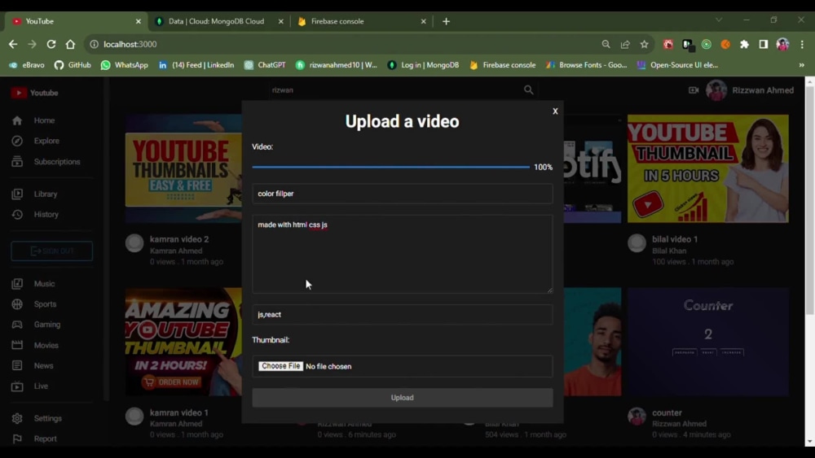Open Open-Source UI elements bookmark
815x458 pixels.
[678, 65]
